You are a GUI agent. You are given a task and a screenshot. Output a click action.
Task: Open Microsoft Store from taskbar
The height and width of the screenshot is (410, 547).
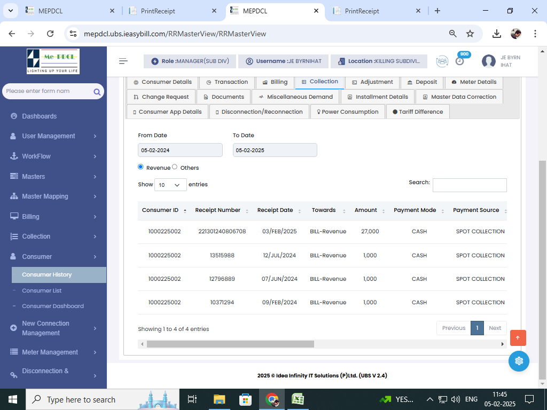(x=245, y=399)
